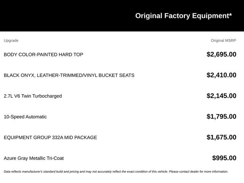The height and width of the screenshot is (183, 244).
Task: Click the manufacturer data disclaimer text
Action: tap(116, 172)
